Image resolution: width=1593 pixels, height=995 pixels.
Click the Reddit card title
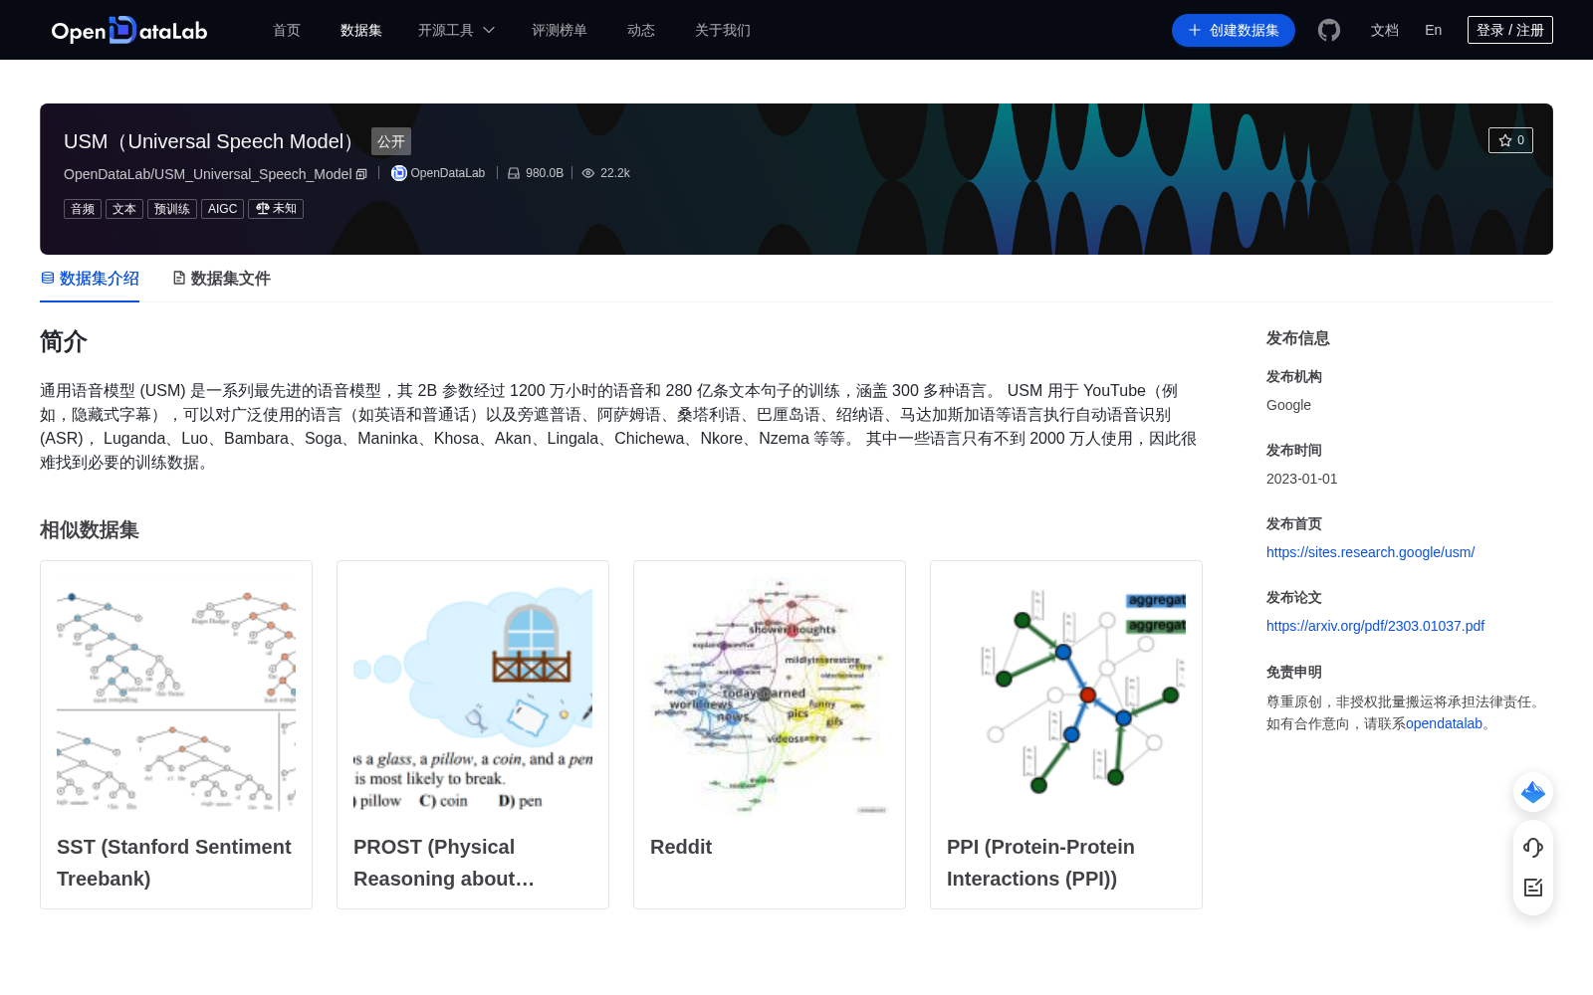pyautogui.click(x=681, y=847)
